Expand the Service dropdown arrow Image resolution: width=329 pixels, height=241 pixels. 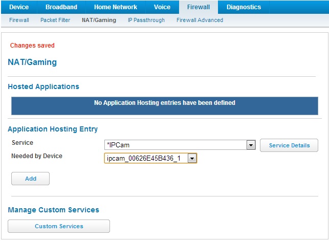251,145
